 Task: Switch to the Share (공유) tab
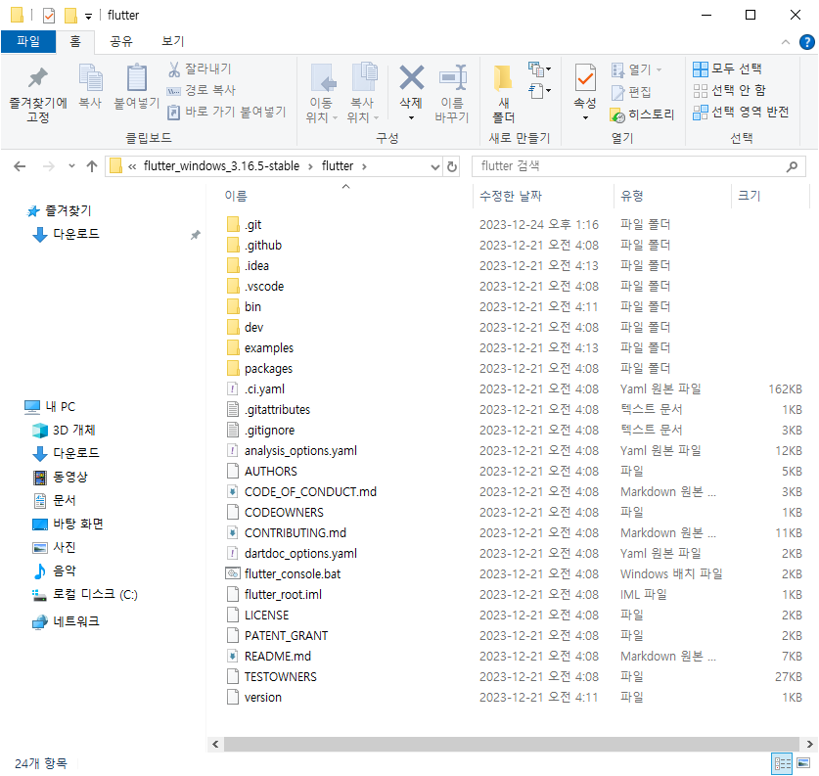[x=121, y=41]
